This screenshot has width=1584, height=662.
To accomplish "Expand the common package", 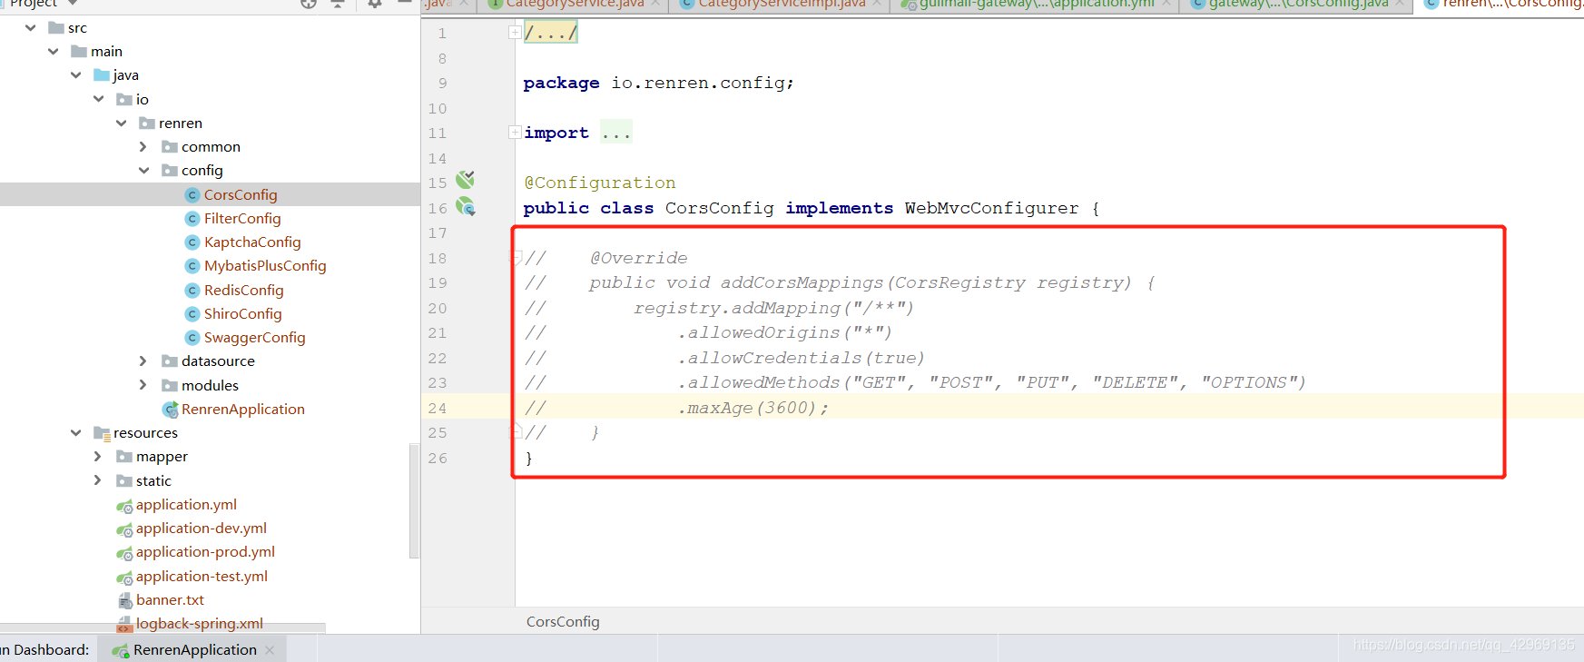I will pyautogui.click(x=143, y=147).
